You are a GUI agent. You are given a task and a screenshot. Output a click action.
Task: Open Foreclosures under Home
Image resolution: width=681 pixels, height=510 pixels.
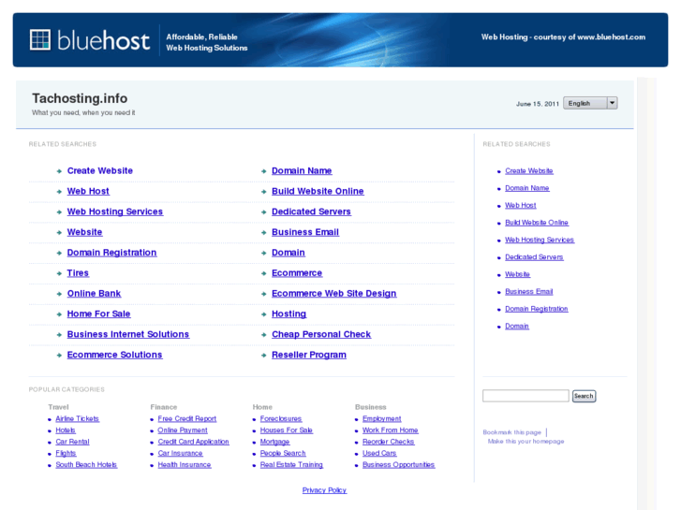click(x=281, y=418)
